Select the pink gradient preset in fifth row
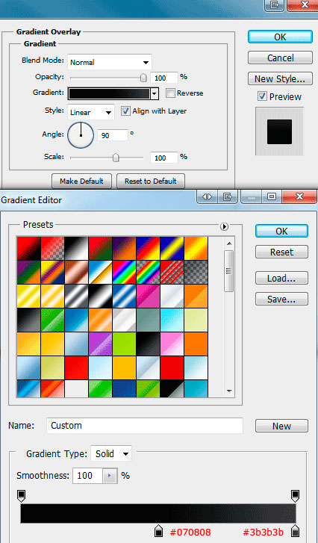The image size is (318, 543). click(x=172, y=344)
